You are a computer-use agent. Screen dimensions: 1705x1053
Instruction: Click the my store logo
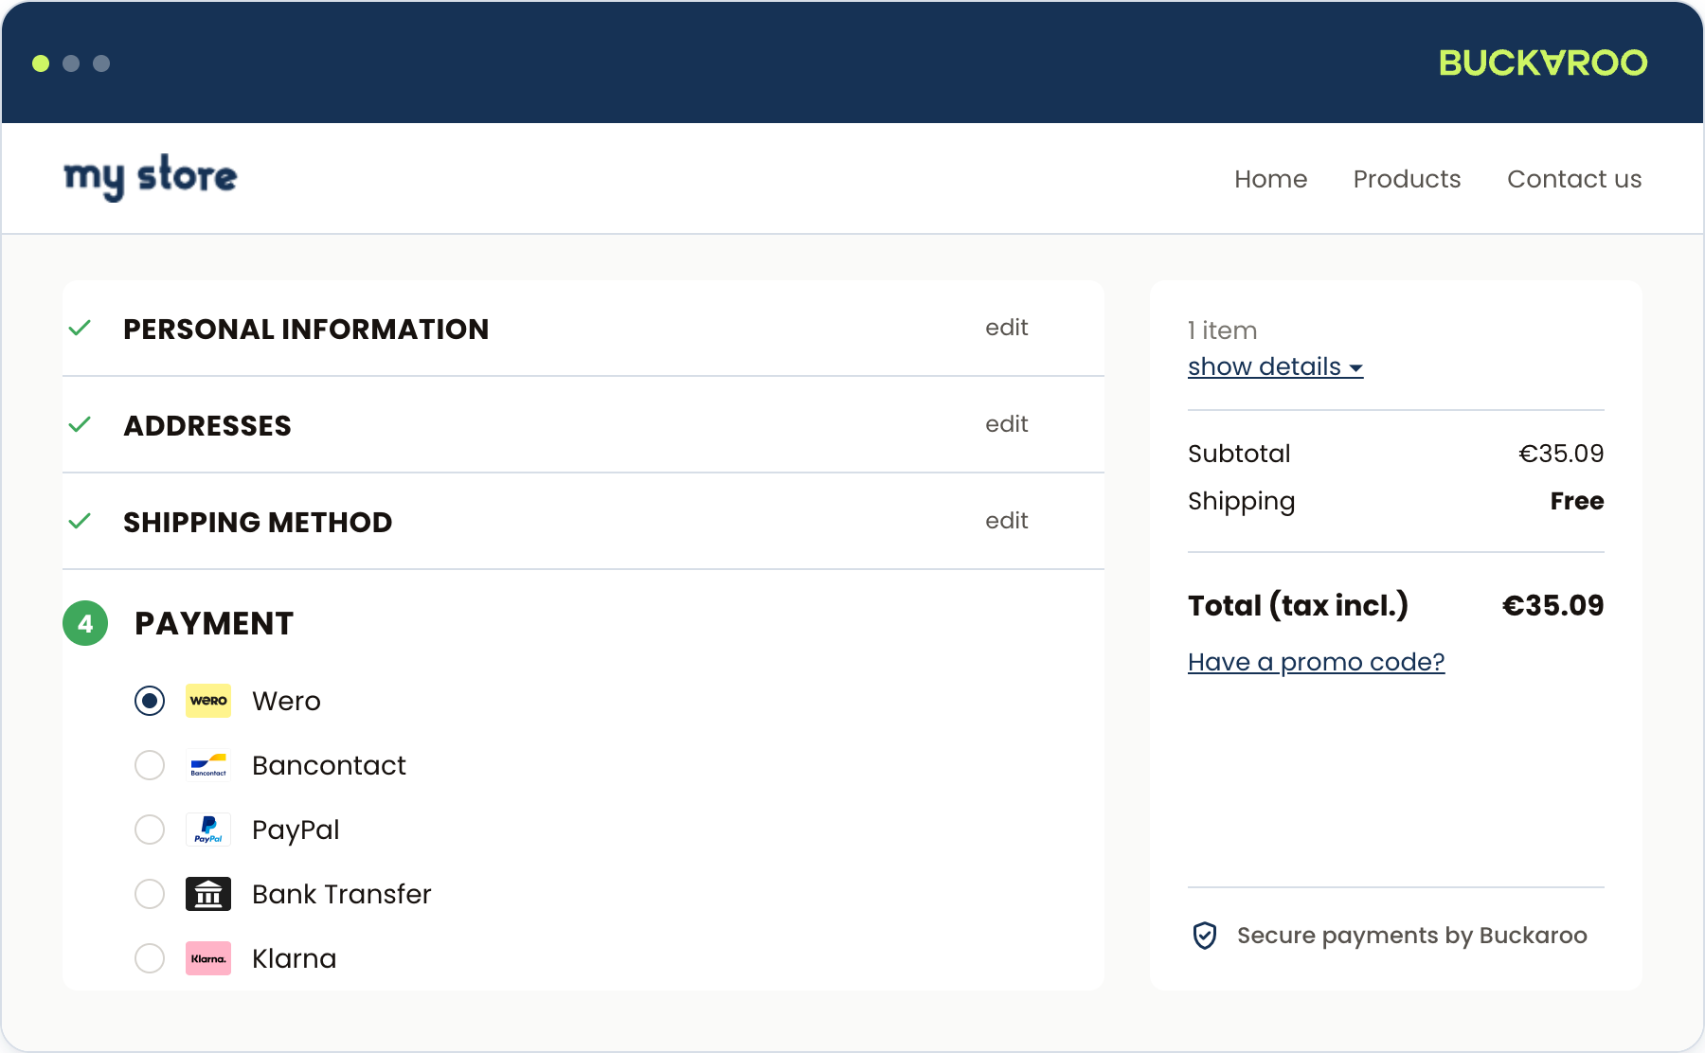[151, 177]
